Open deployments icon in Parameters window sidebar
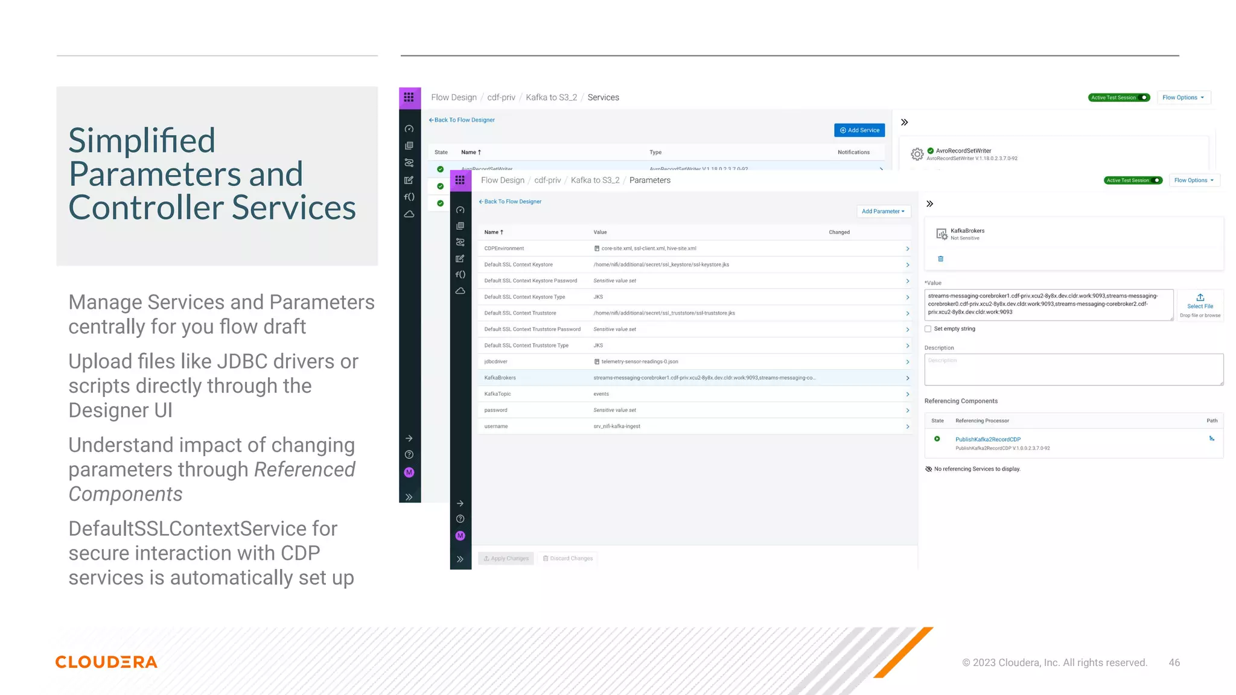 [460, 242]
